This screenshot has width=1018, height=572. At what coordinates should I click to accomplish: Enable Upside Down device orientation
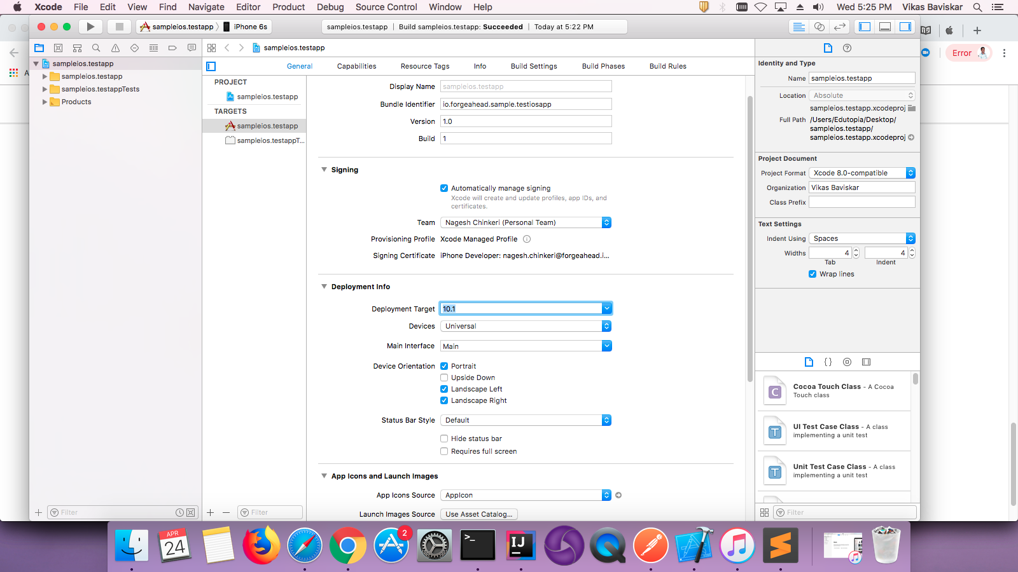click(x=444, y=378)
